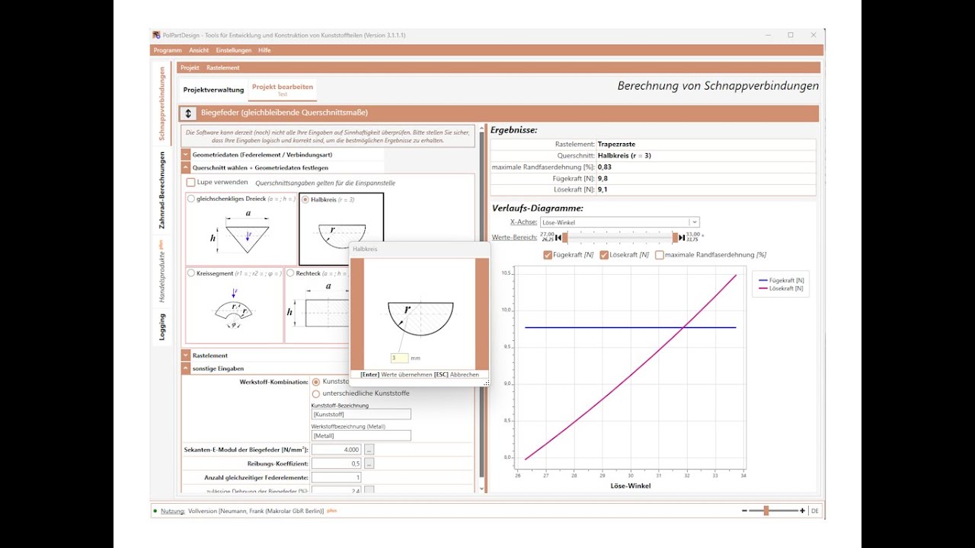Image resolution: width=975 pixels, height=548 pixels.
Task: Open the Programm menu
Action: point(168,50)
